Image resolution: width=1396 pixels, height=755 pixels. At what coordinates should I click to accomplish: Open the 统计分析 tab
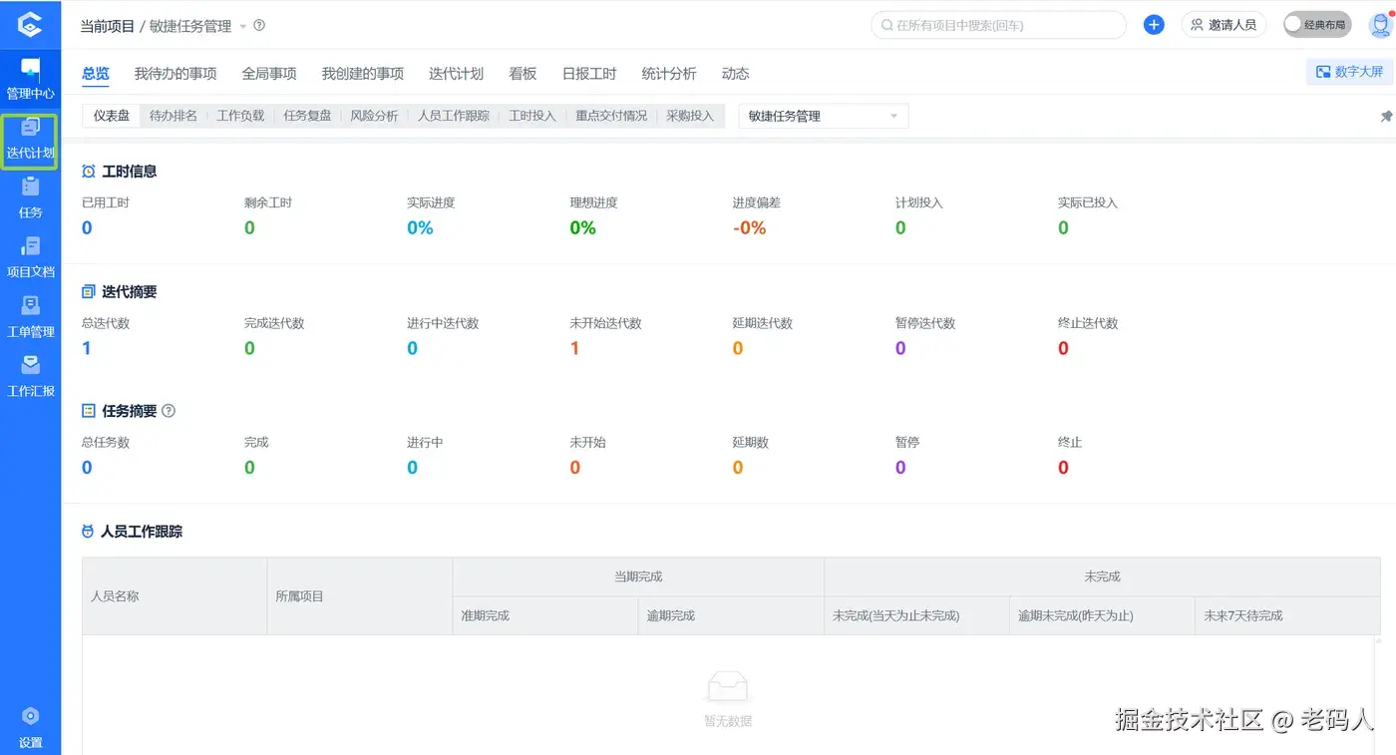click(669, 74)
